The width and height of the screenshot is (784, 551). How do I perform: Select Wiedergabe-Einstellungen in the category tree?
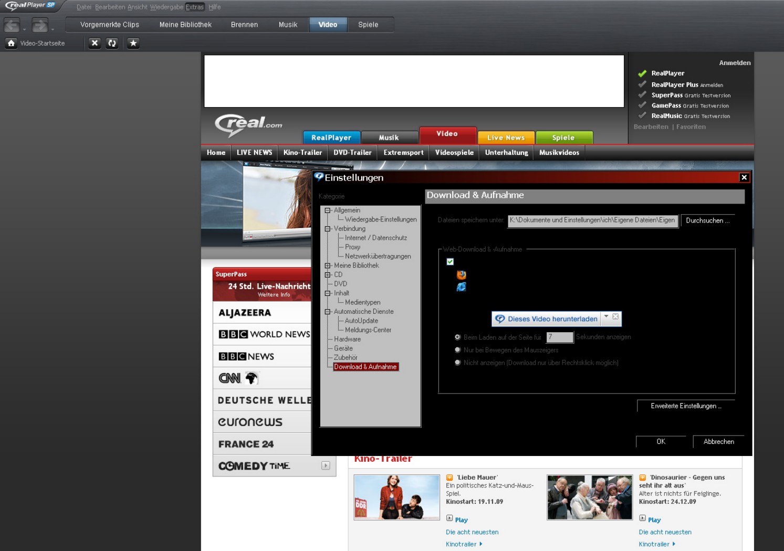381,219
